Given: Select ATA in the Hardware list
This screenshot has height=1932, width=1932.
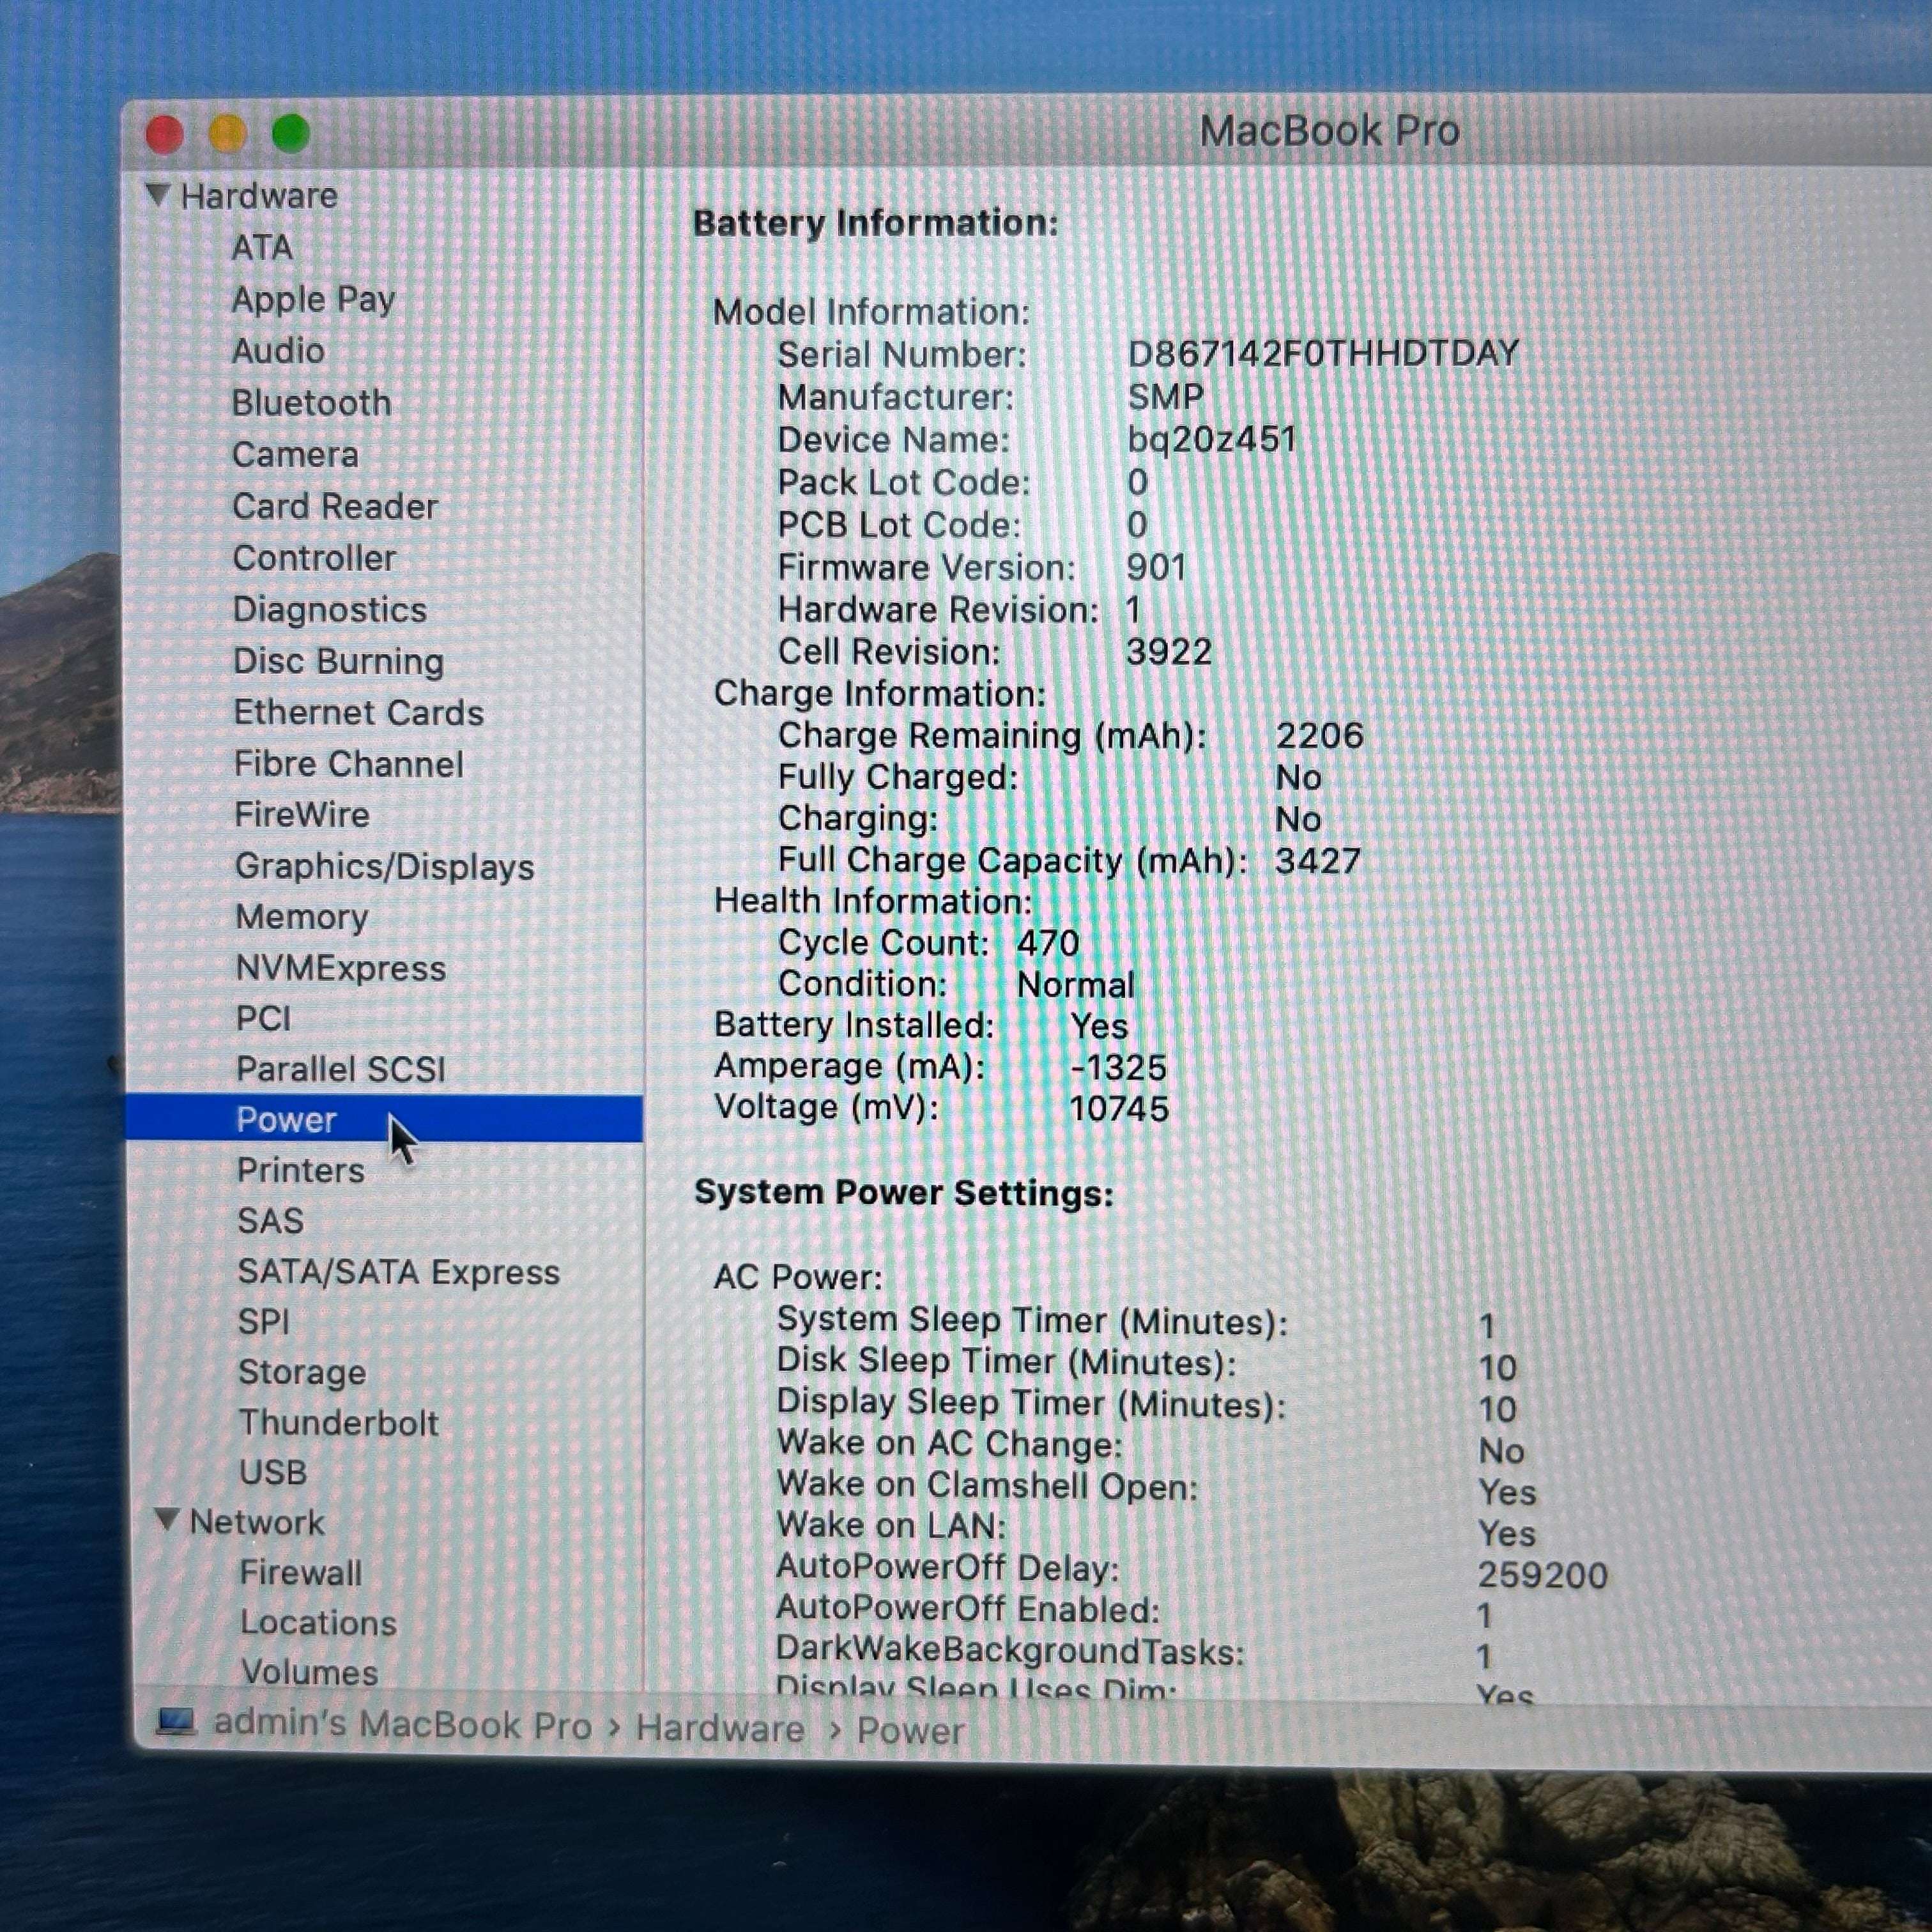Looking at the screenshot, I should tap(262, 247).
